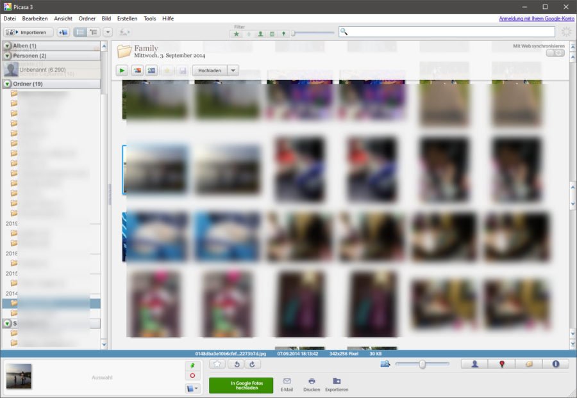Click the Exportieren button

pyautogui.click(x=337, y=385)
